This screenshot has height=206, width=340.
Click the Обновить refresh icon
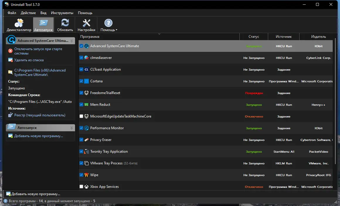pos(65,23)
